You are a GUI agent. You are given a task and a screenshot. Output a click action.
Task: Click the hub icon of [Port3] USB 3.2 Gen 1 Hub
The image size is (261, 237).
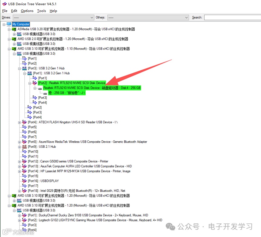click(x=24, y=68)
